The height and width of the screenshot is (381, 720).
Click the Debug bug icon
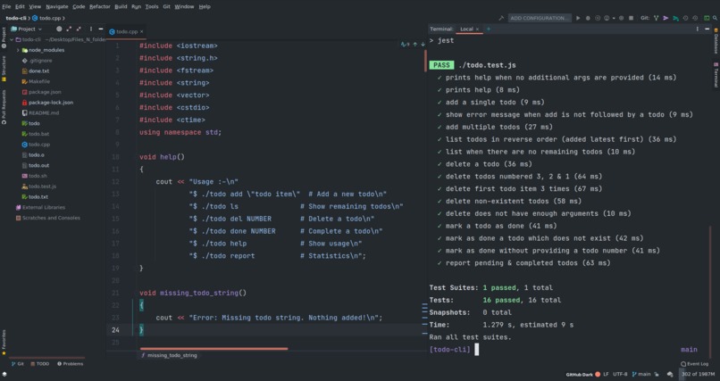pyautogui.click(x=588, y=19)
